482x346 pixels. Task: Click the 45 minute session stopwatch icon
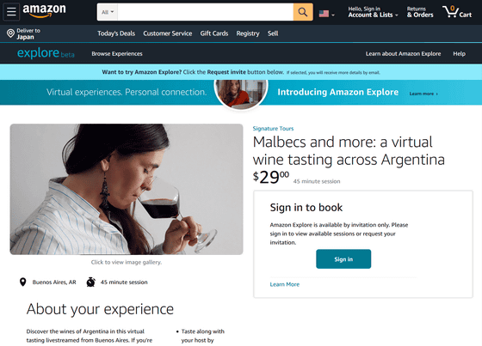click(90, 282)
